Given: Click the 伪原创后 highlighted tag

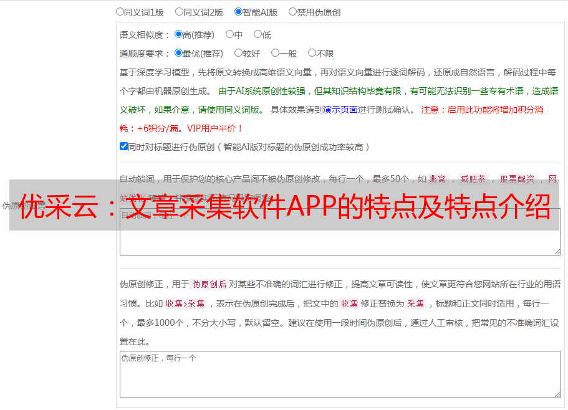Looking at the screenshot, I should (x=209, y=284).
